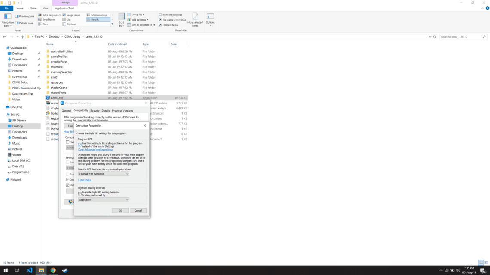
Task: Open the Scaling performed by dropdown
Action: (x=103, y=199)
